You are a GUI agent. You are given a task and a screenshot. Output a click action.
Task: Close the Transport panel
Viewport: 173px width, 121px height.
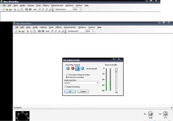coord(172,108)
